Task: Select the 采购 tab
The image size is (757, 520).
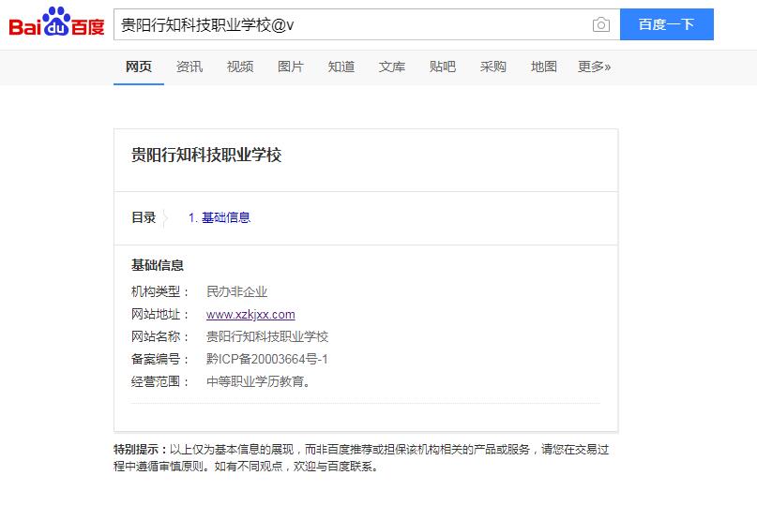Action: click(x=493, y=67)
